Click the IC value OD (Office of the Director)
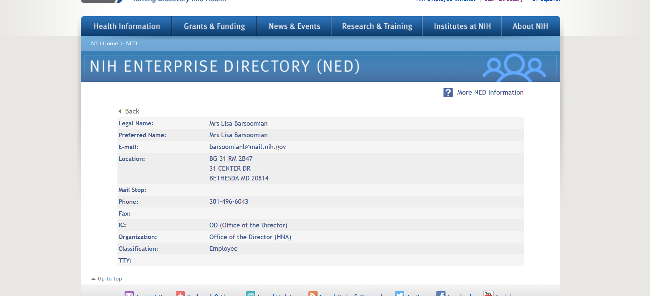Viewport: 650px width, 296px height. point(248,225)
